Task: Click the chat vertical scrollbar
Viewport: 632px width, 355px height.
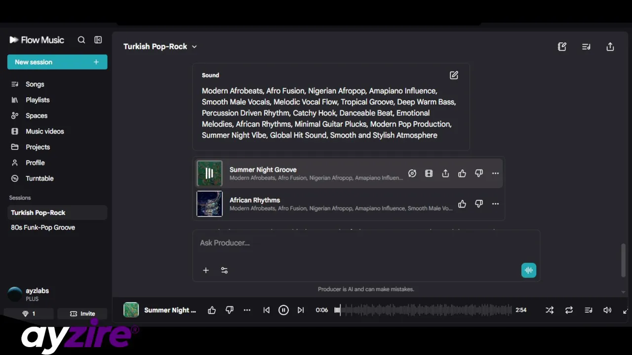Action: 624,260
